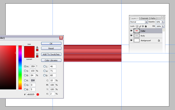Hide the Color layer with eye icon
This screenshot has height=110, width=175.
coord(131,31)
